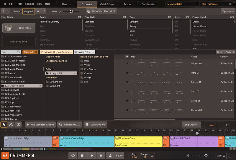Image resolution: width=236 pixels, height=160 pixels.
Task: Open the Modern Retro kit dropdown
Action: [x=182, y=4]
